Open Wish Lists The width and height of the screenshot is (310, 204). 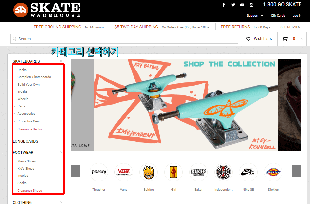[x=263, y=39]
